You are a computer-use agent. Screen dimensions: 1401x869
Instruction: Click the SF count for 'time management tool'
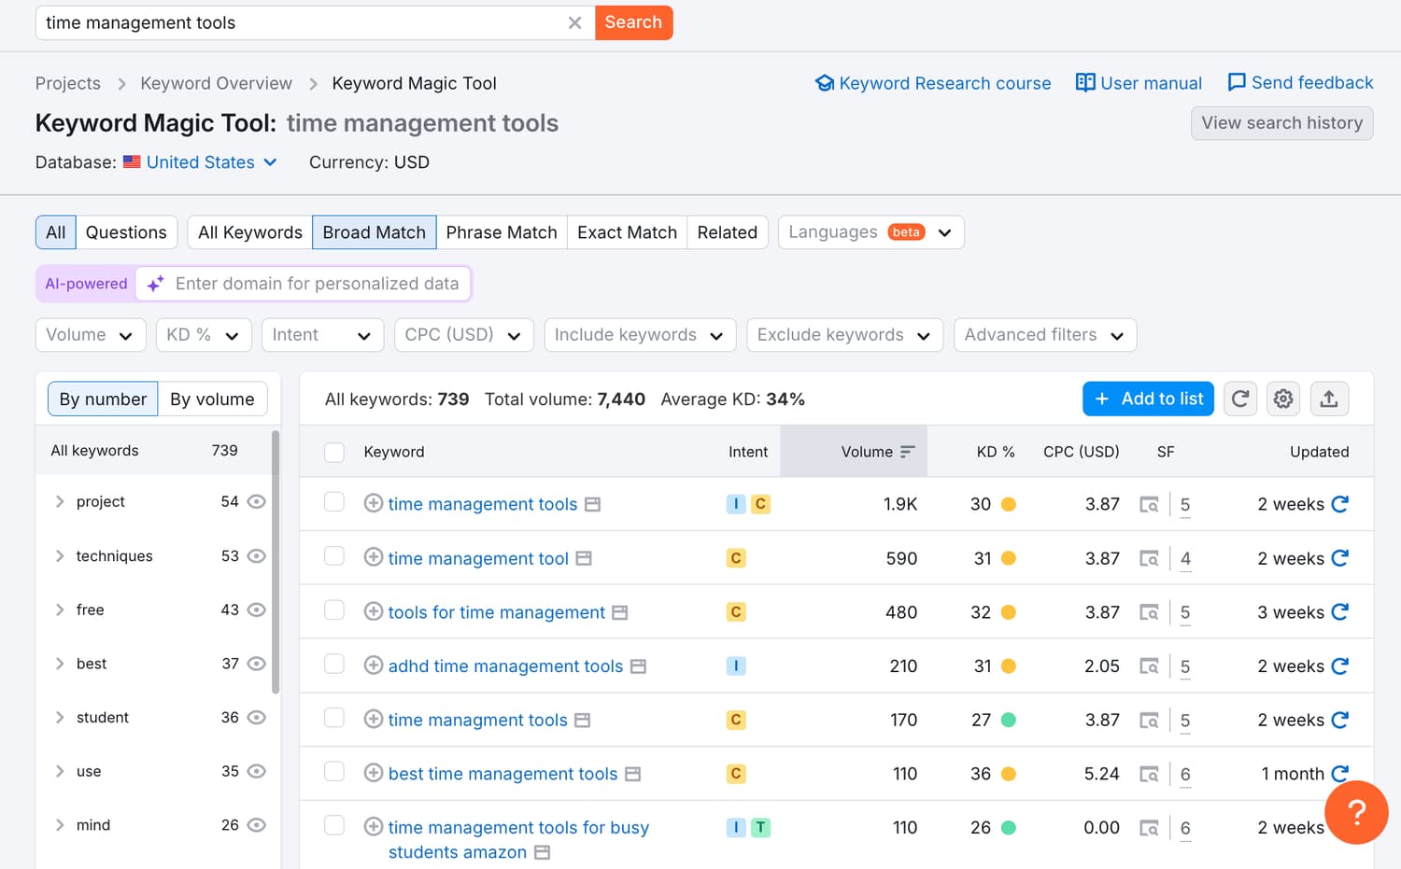click(x=1185, y=559)
